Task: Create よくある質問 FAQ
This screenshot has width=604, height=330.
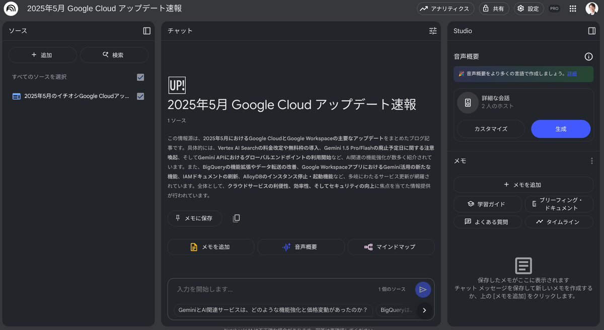Action: coord(487,222)
